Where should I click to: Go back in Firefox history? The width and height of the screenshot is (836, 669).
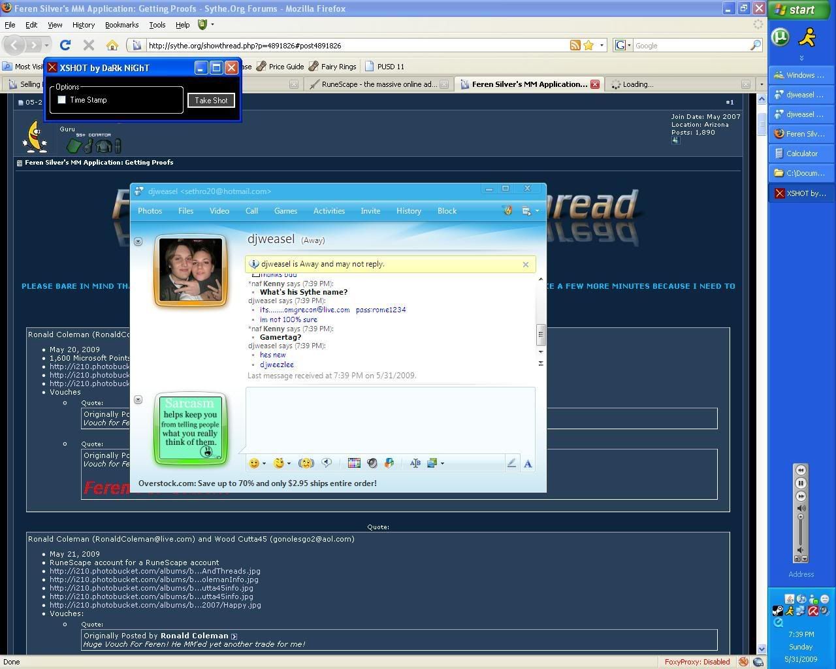pyautogui.click(x=14, y=45)
